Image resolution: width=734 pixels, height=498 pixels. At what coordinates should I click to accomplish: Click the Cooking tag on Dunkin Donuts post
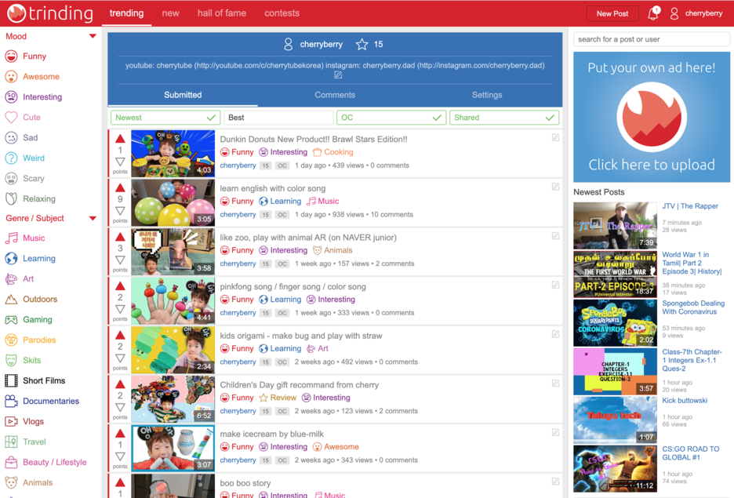pyautogui.click(x=332, y=152)
